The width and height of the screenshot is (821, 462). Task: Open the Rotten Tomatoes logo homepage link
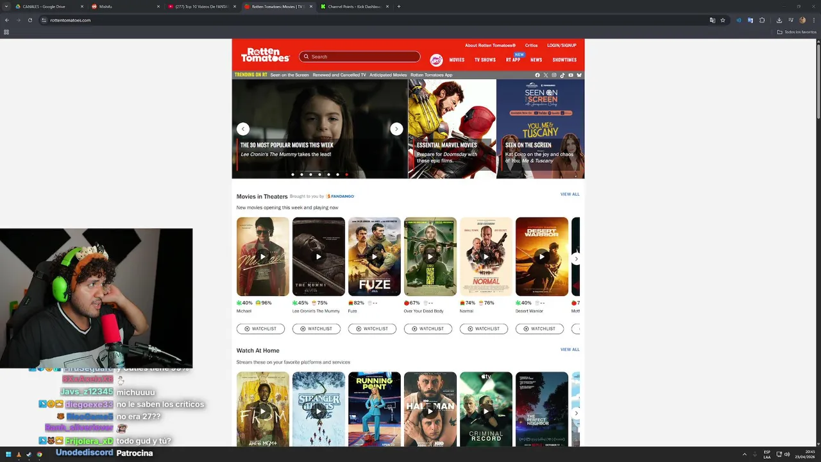click(x=266, y=55)
